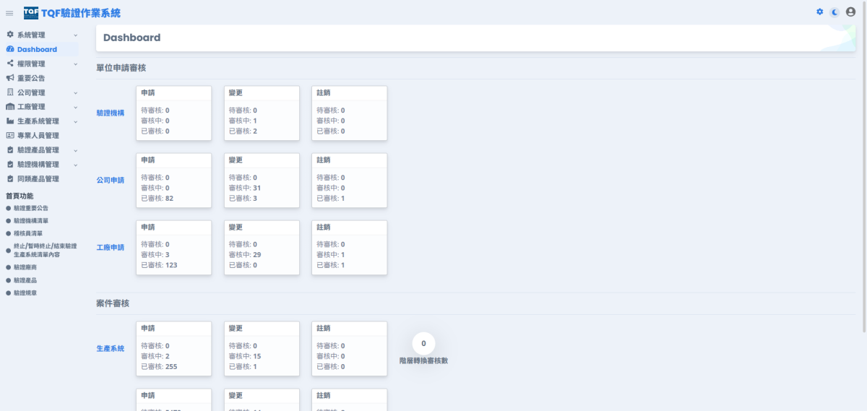Click the megaphone icon for 重要公告
The image size is (867, 411).
(10, 78)
